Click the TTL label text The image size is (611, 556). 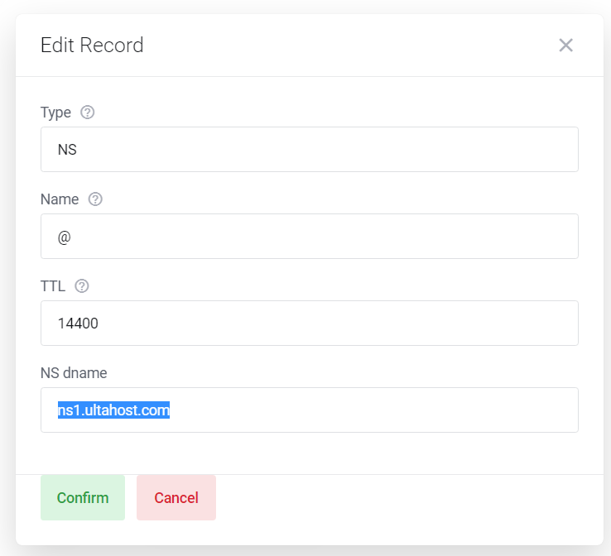[53, 286]
